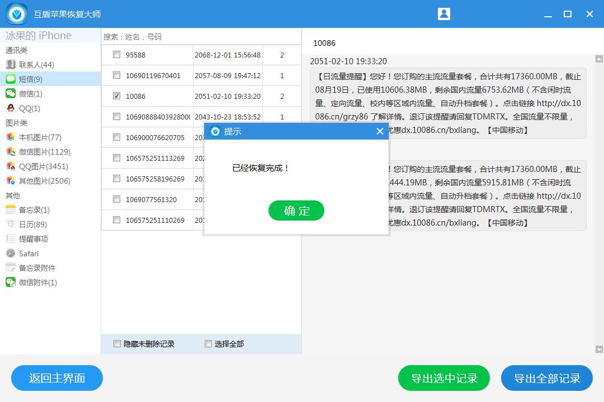This screenshot has width=604, height=402.
Task: Browse the QQ图片 images category
Action: pos(37,166)
